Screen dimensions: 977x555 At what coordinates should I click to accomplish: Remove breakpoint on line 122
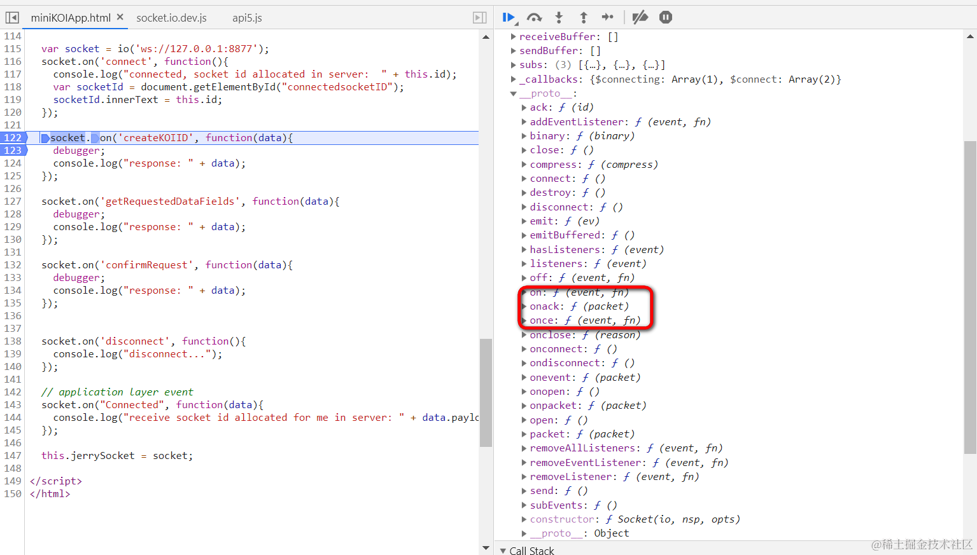coord(13,138)
